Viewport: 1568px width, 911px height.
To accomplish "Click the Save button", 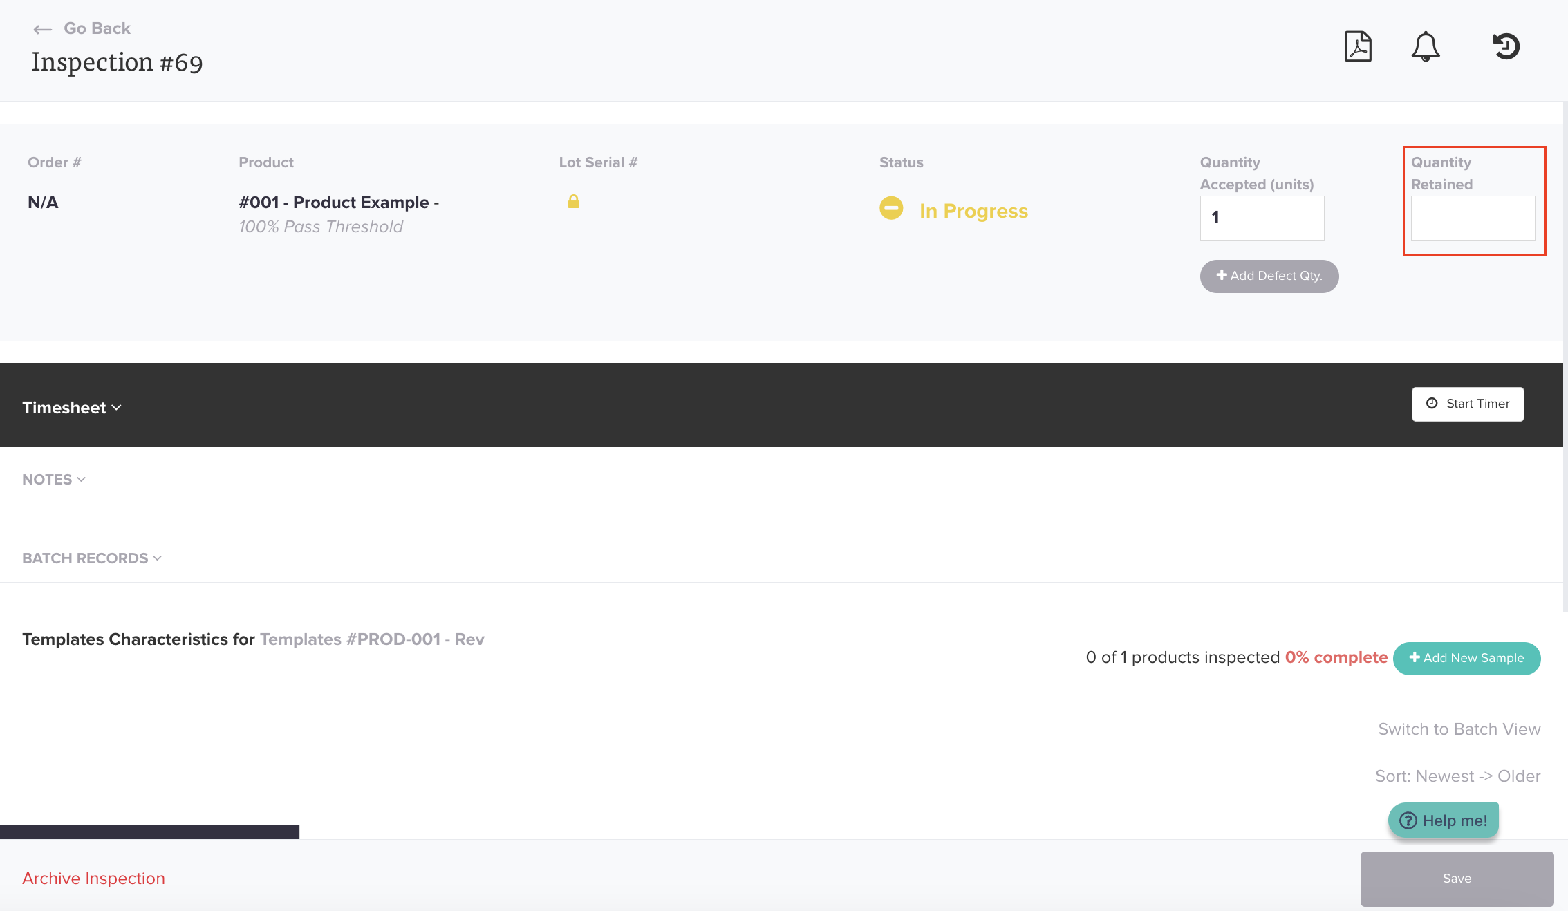I will pyautogui.click(x=1456, y=879).
